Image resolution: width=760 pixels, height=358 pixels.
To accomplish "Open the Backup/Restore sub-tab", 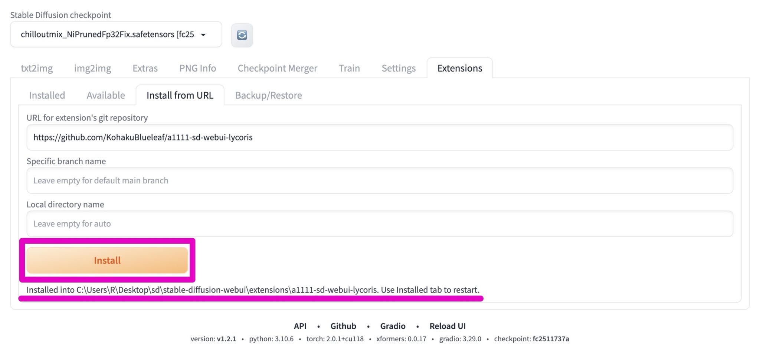I will tap(268, 95).
